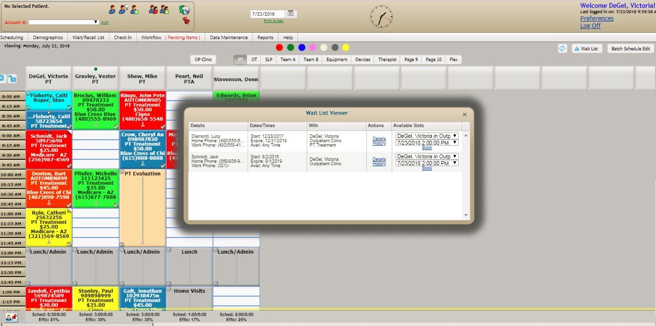
Task: Click the single patient icon in header
Action: [112, 9]
